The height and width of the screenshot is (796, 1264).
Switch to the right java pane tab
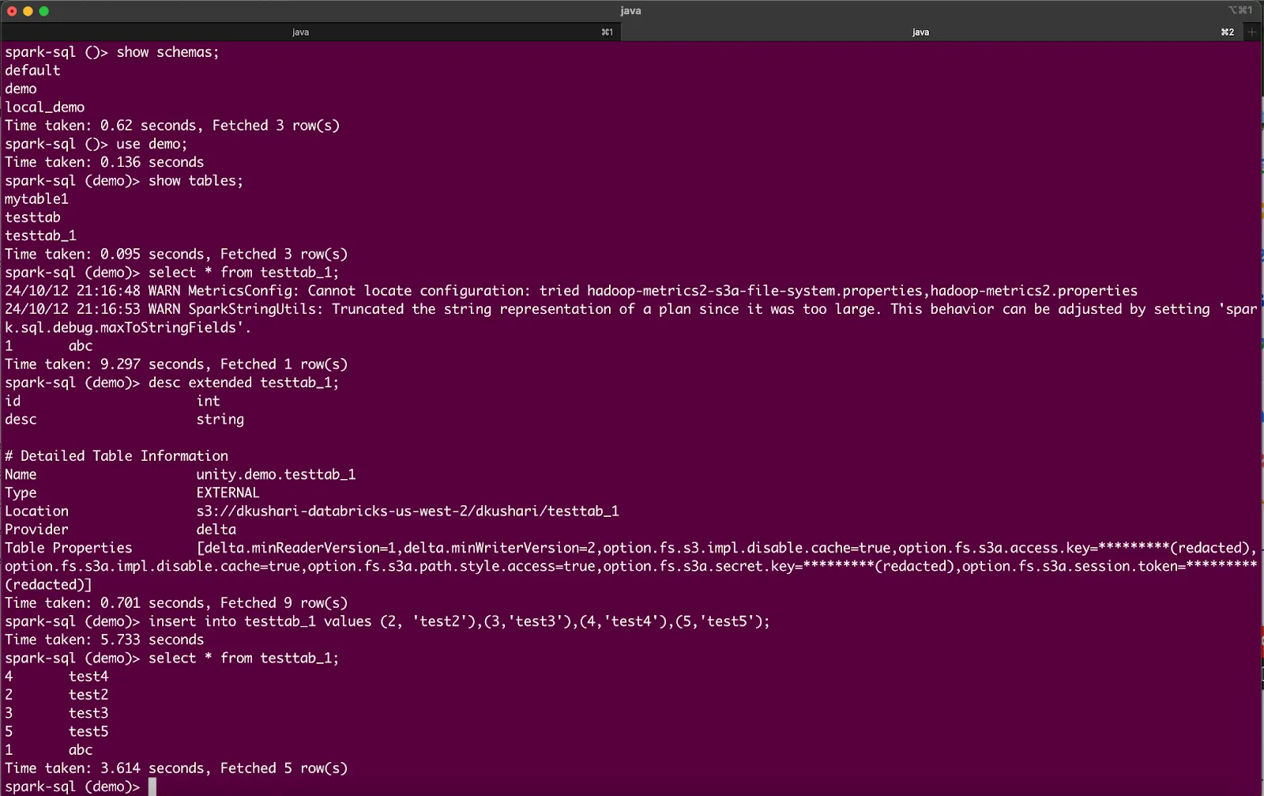920,32
